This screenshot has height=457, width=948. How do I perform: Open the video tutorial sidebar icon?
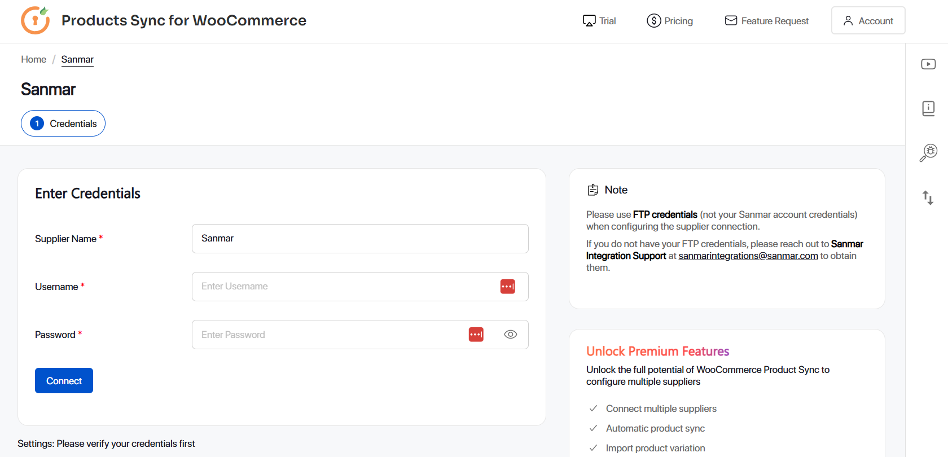928,64
